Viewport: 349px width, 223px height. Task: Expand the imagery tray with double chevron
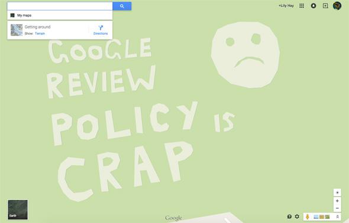(337, 217)
